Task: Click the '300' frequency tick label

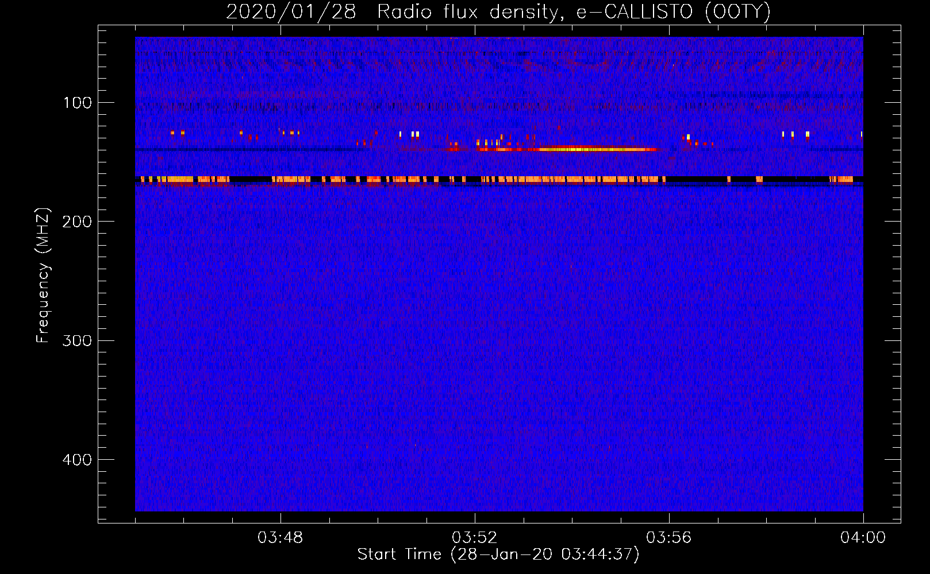Action: click(77, 340)
